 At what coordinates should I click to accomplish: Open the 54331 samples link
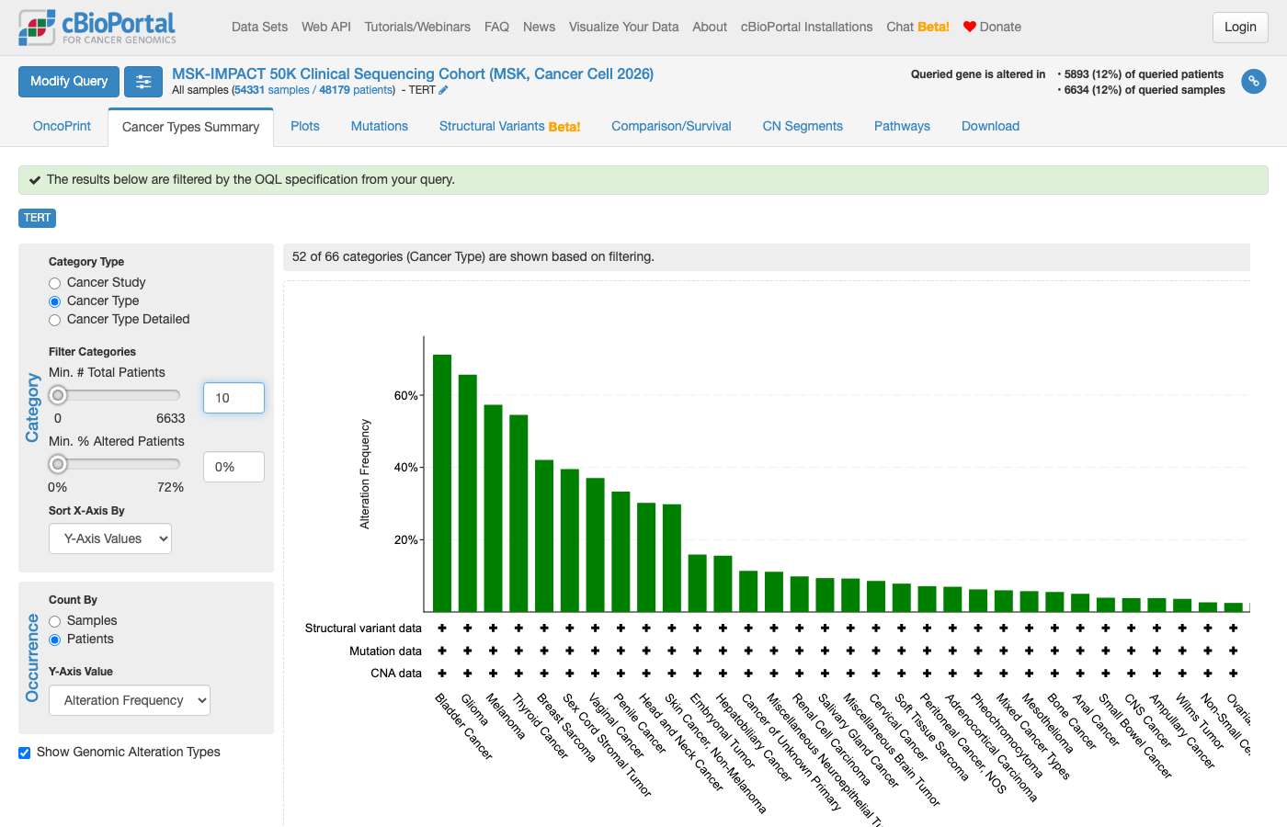point(271,90)
